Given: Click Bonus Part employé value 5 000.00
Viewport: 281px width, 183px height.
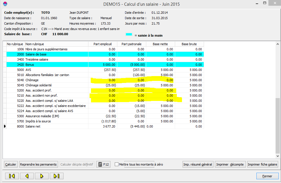Looking at the screenshot, I should click(109, 65).
